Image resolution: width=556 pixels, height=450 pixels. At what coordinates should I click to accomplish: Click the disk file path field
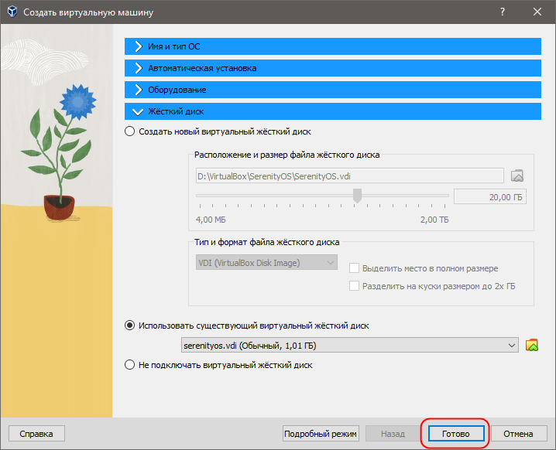(x=349, y=176)
